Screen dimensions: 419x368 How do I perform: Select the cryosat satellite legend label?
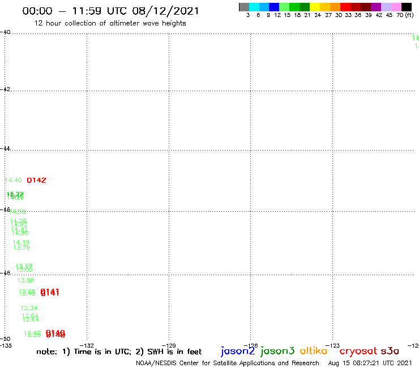tap(358, 351)
